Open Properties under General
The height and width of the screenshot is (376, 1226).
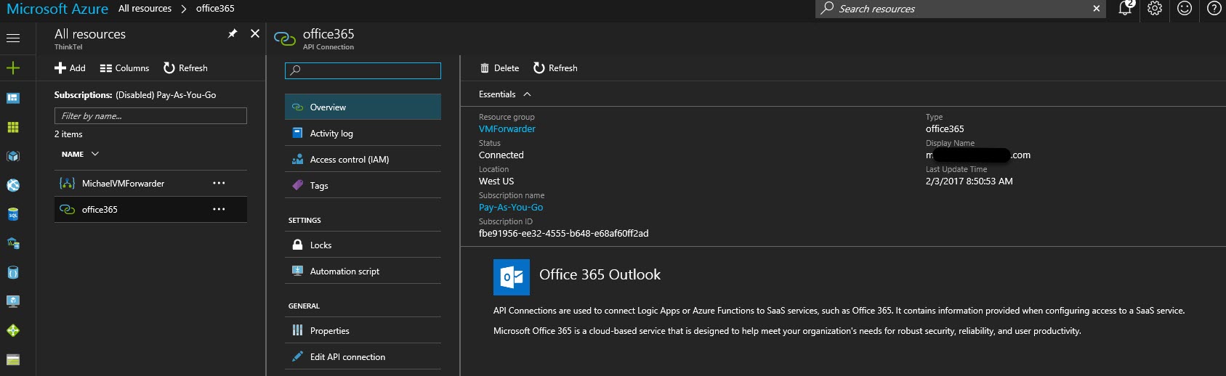click(363, 331)
